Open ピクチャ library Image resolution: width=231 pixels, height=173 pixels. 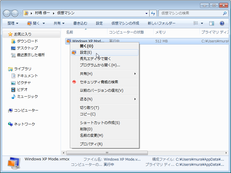pyautogui.click(x=24, y=83)
